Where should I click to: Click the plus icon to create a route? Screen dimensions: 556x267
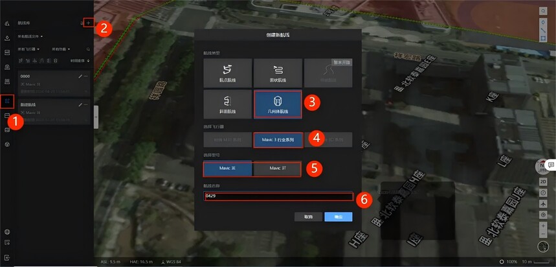tap(89, 23)
